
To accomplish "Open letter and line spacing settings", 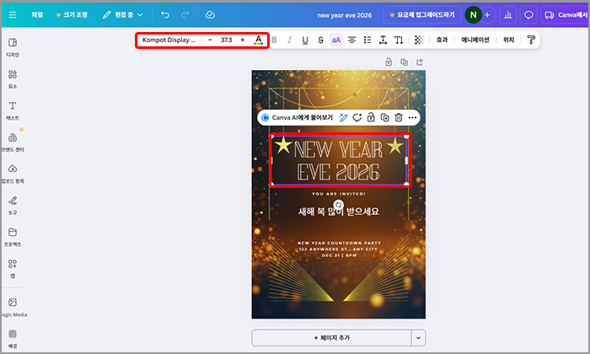I will click(x=383, y=40).
